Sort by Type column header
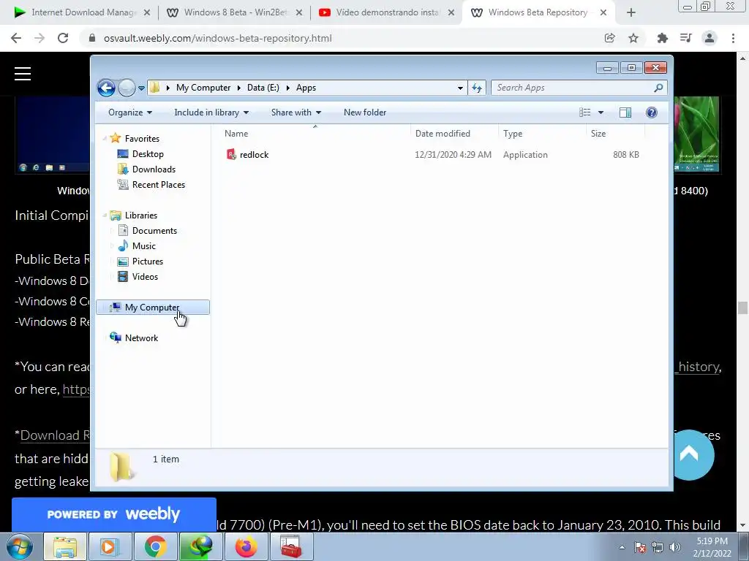Image resolution: width=749 pixels, height=561 pixels. click(542, 134)
